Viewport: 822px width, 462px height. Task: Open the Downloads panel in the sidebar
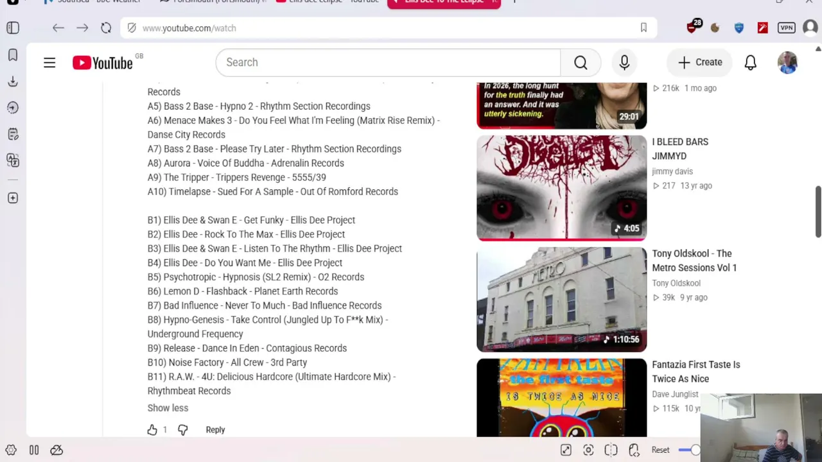13,81
